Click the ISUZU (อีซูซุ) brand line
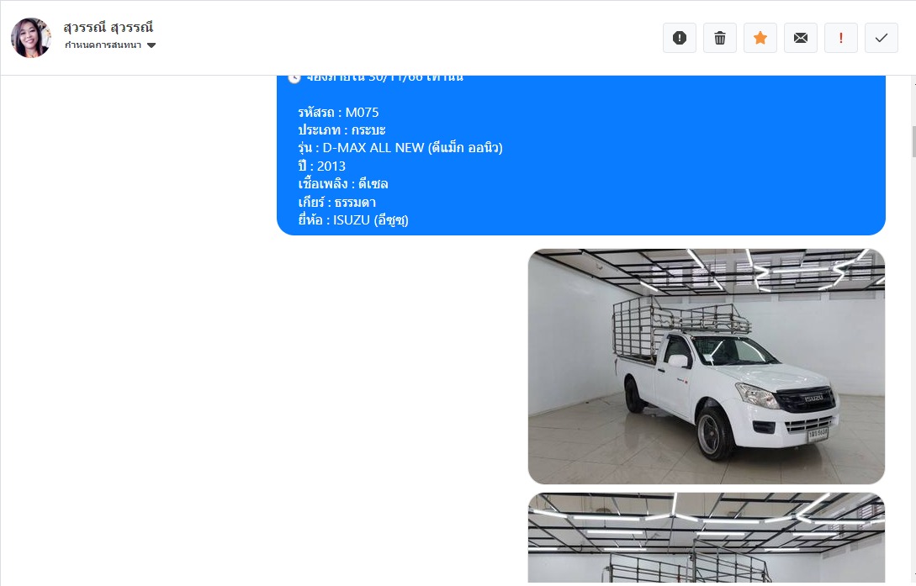The height and width of the screenshot is (586, 916). (x=353, y=220)
